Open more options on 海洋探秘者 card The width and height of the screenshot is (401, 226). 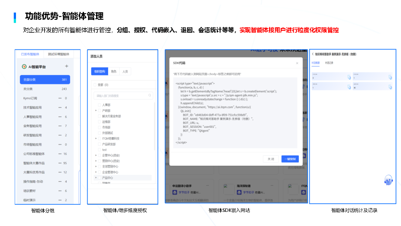[x=272, y=185]
